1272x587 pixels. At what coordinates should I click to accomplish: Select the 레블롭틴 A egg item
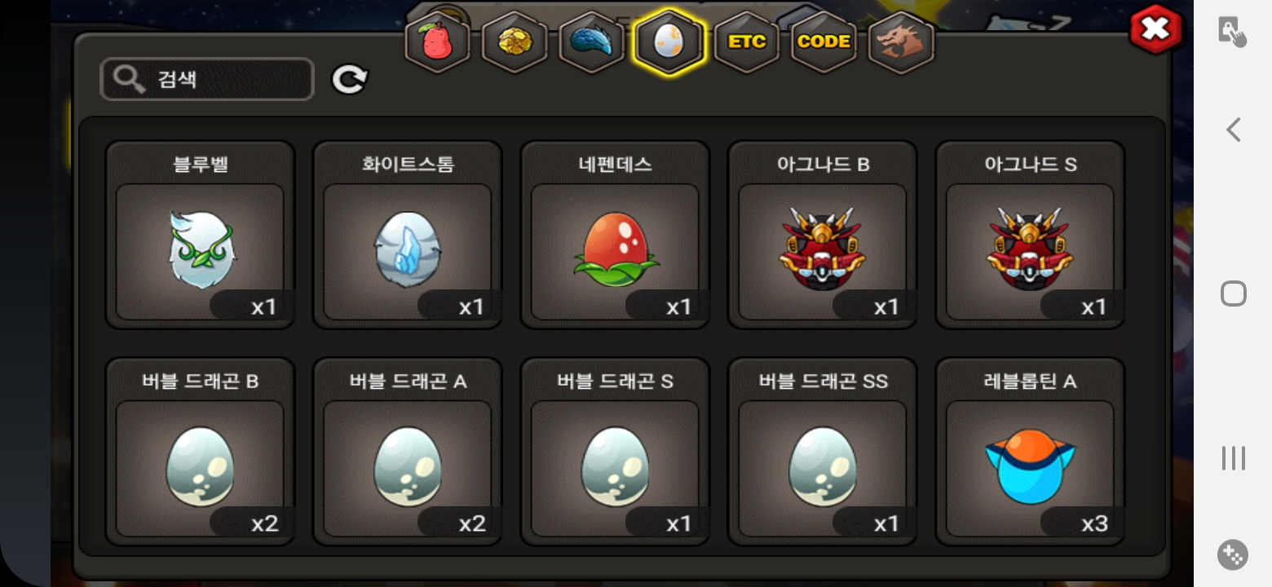click(x=1030, y=452)
